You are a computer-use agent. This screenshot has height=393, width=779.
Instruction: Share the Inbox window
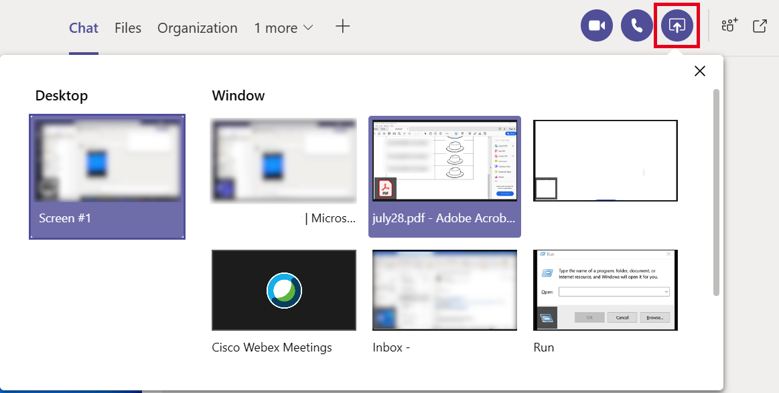tap(444, 290)
